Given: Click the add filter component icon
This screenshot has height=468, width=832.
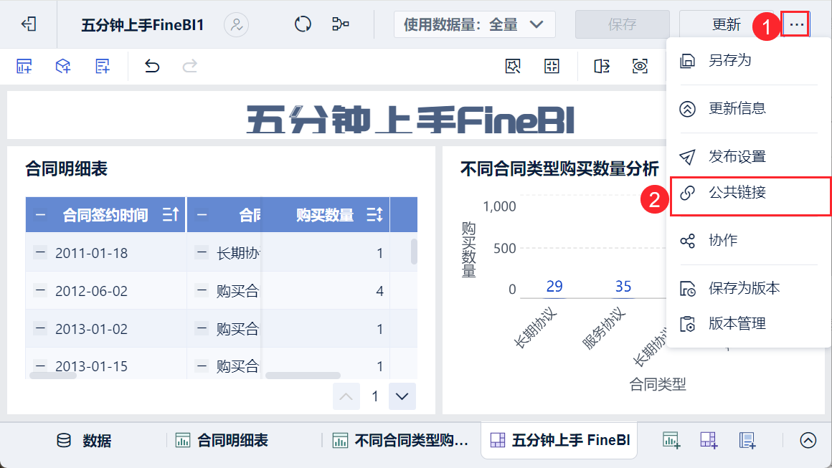Looking at the screenshot, I should (x=102, y=66).
